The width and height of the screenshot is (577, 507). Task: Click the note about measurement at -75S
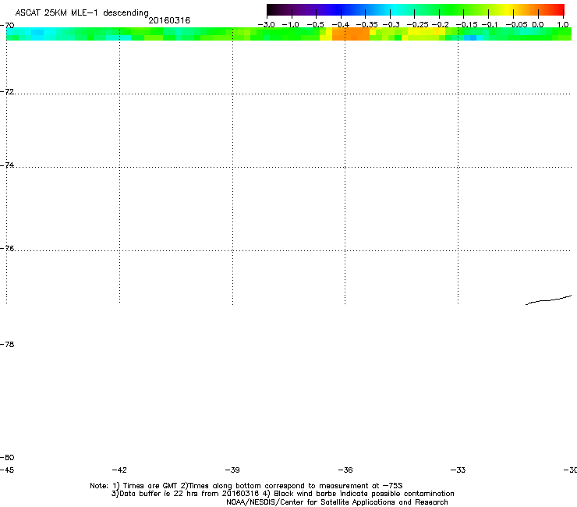[296, 486]
